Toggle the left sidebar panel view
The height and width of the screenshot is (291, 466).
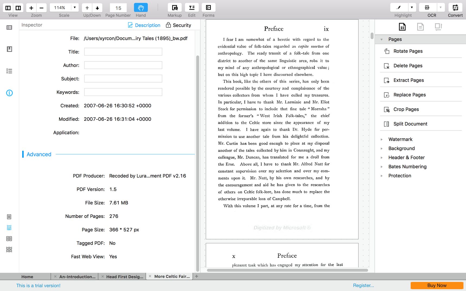pos(8,8)
